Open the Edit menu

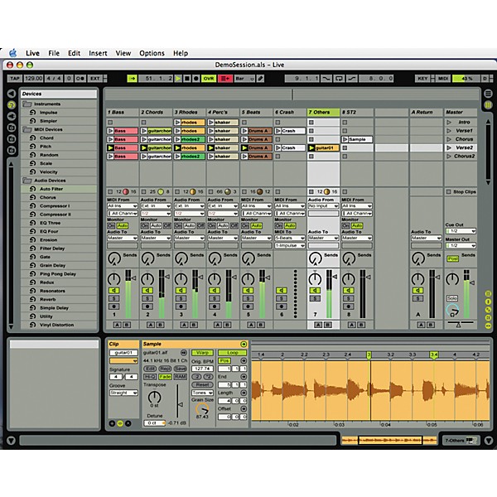(x=75, y=53)
